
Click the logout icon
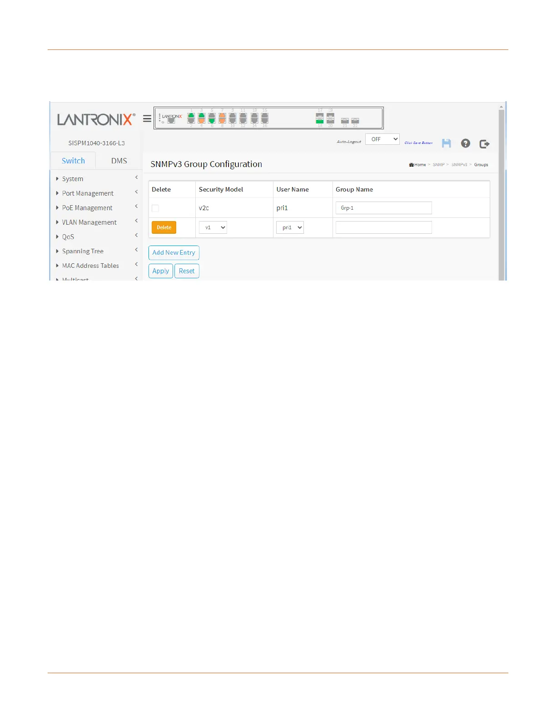coord(485,143)
